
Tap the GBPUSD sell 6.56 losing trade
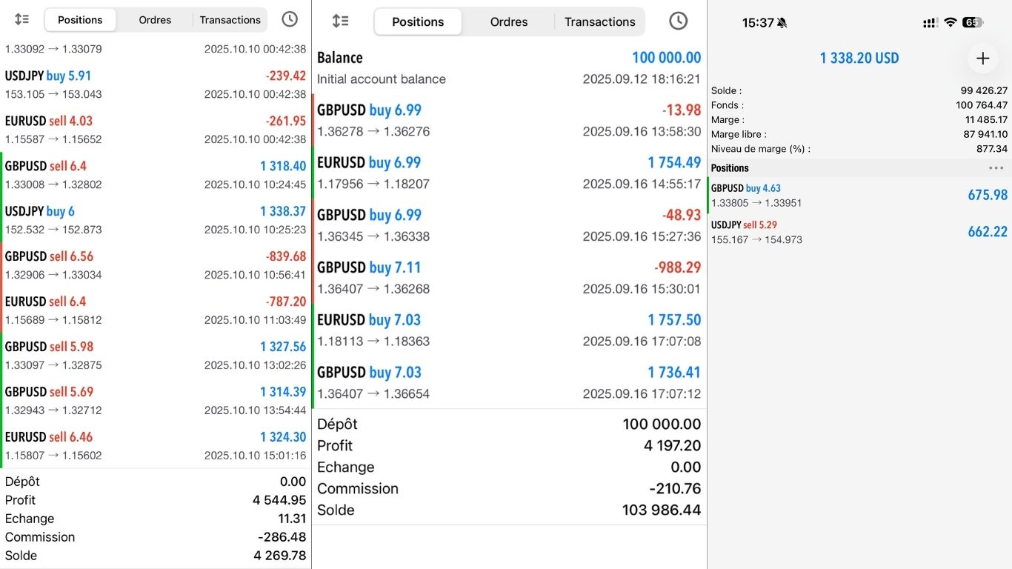click(x=156, y=265)
